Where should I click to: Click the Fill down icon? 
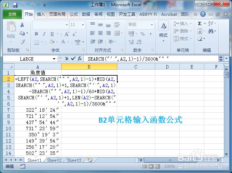[200, 31]
